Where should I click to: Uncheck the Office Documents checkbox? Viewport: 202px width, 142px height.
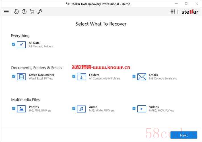tap(14, 76)
